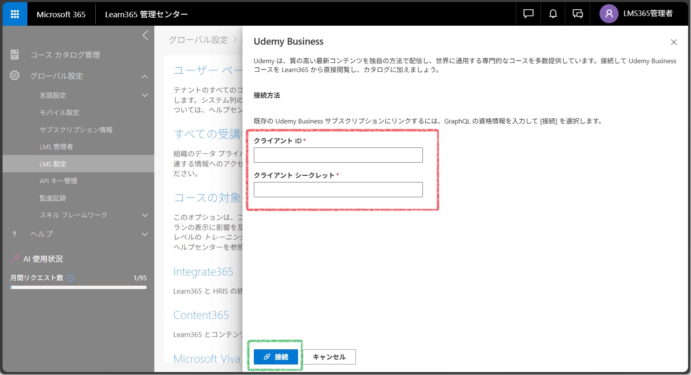Image resolution: width=691 pixels, height=375 pixels.
Task: Select サブスクリプション情報 in the sidebar
Action: click(x=76, y=130)
